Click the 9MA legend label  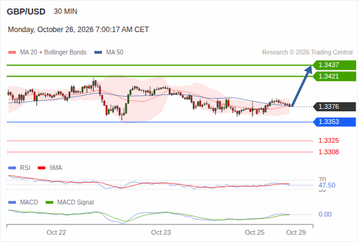tap(56, 168)
